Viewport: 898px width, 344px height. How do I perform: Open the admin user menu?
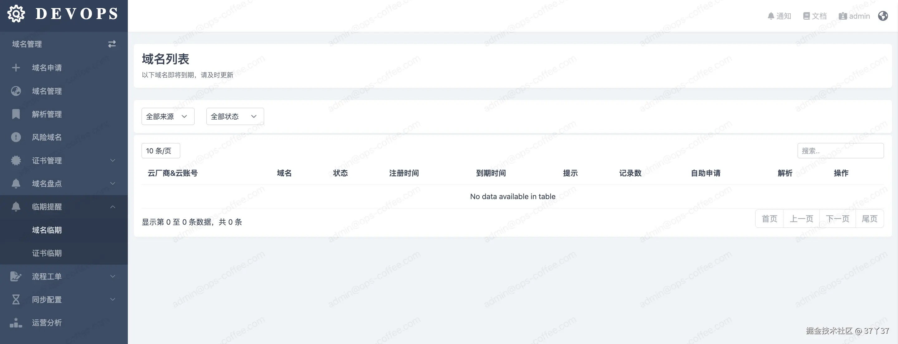click(854, 16)
